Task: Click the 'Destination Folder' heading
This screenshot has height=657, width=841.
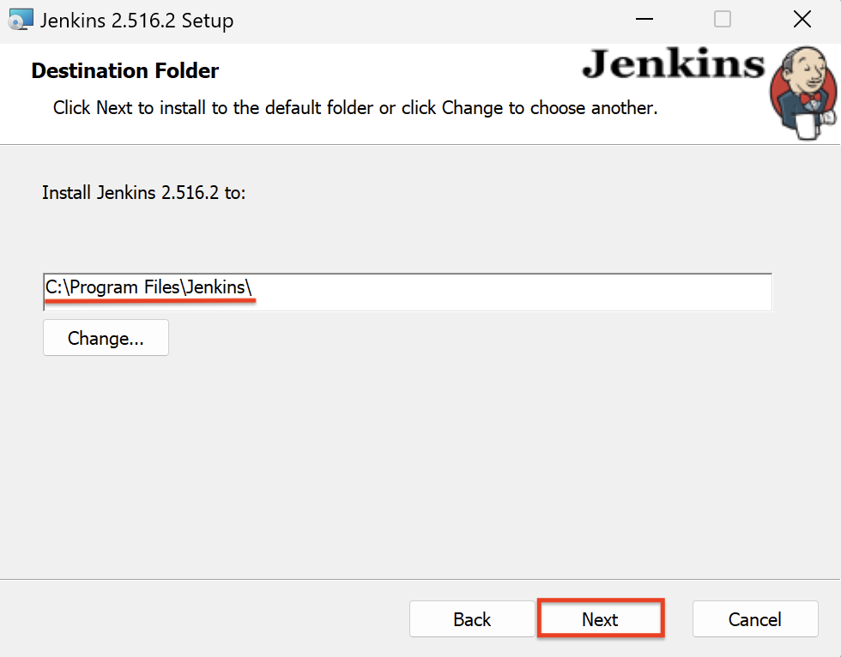Action: tap(125, 70)
